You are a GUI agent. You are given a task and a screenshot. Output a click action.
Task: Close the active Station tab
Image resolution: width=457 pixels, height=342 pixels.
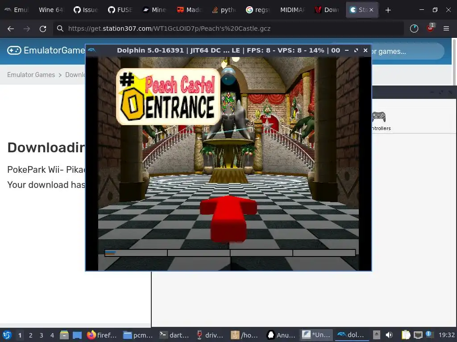pyautogui.click(x=371, y=10)
